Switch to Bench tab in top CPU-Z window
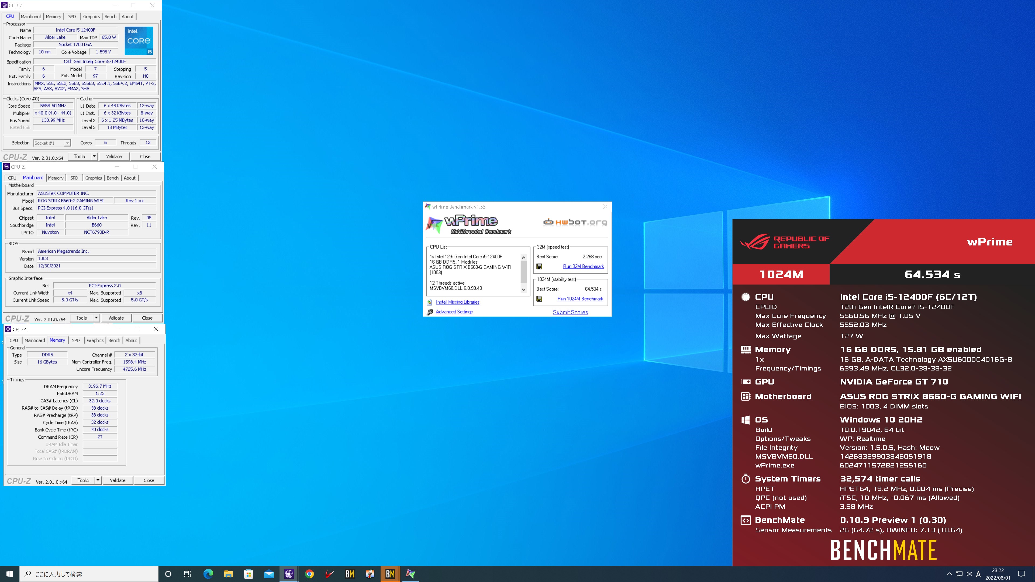Viewport: 1035px width, 582px height. 111,16
